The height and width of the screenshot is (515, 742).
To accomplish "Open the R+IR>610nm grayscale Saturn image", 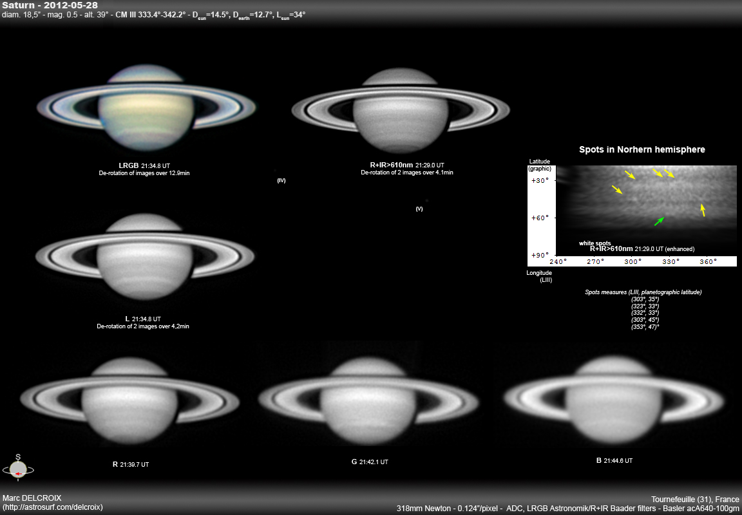I will pos(401,110).
